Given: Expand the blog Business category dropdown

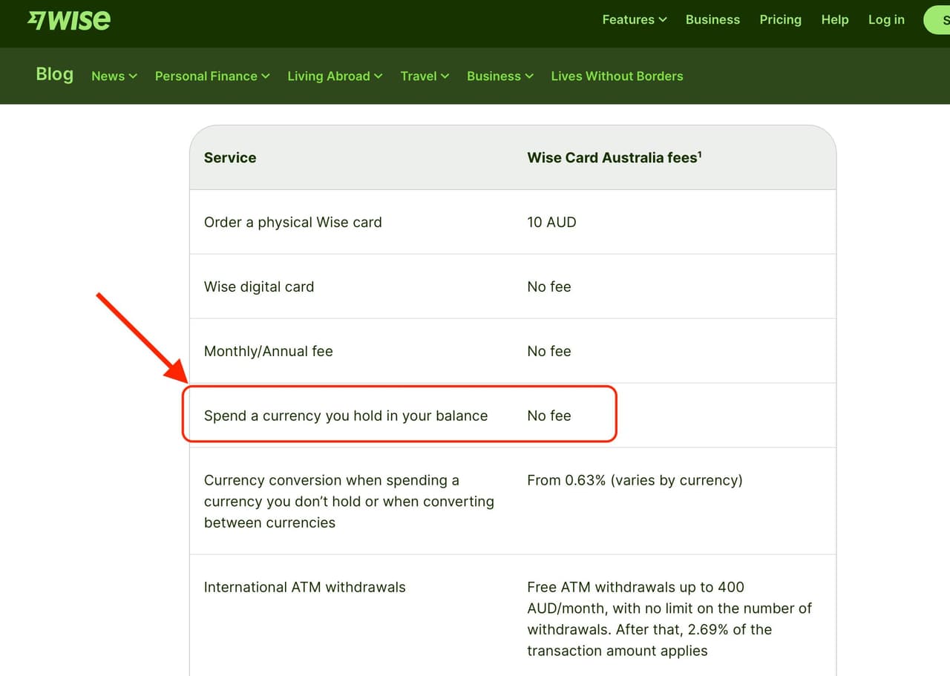Looking at the screenshot, I should [500, 76].
